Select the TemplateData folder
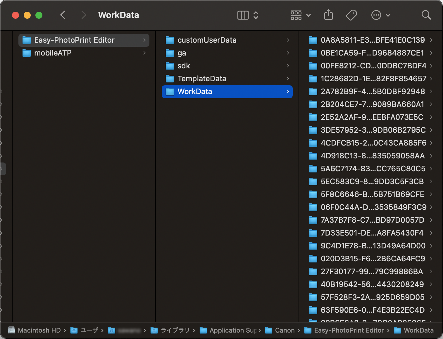The image size is (443, 339). 202,79
